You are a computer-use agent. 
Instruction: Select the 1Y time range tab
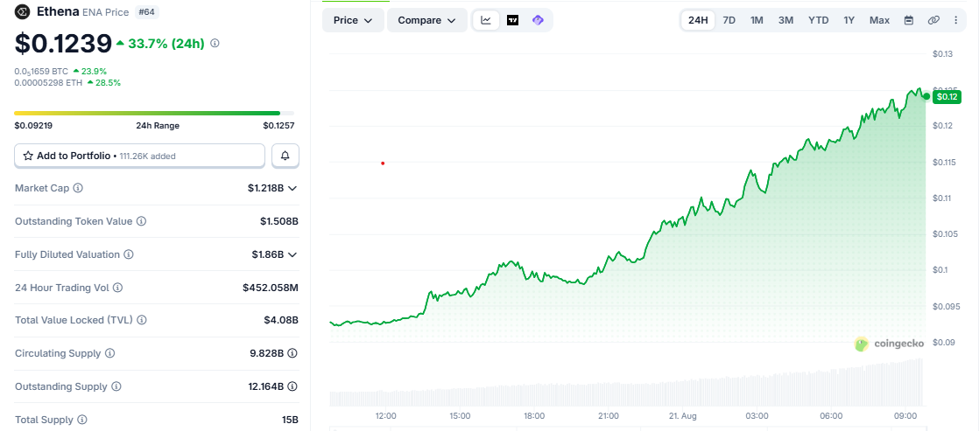849,20
